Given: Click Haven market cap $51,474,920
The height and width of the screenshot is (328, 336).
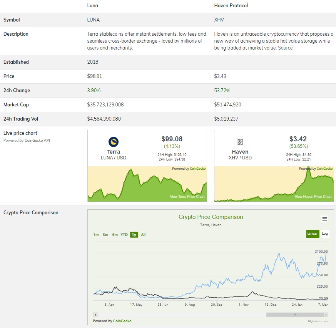Looking at the screenshot, I should (227, 104).
